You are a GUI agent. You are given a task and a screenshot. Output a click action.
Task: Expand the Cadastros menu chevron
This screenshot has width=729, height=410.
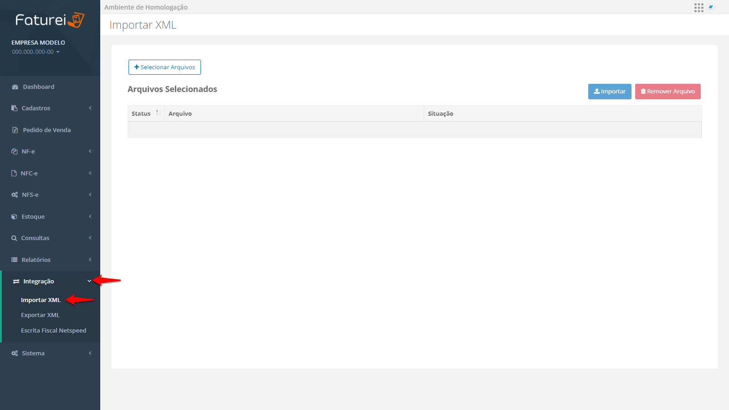click(90, 108)
